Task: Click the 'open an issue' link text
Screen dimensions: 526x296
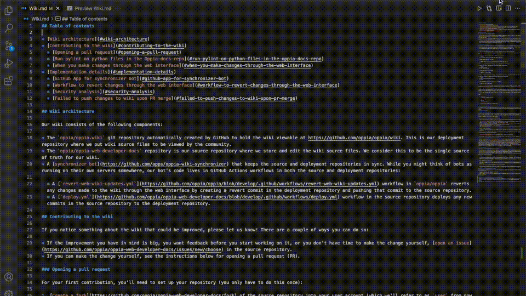Action: click(452, 243)
